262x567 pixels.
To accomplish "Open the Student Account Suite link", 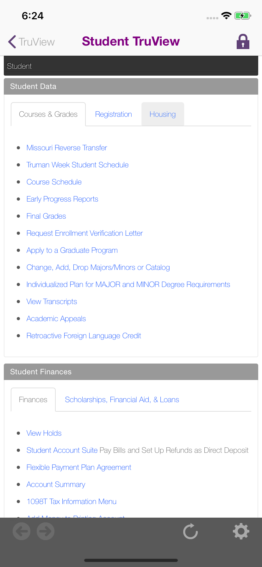I will 62,450.
